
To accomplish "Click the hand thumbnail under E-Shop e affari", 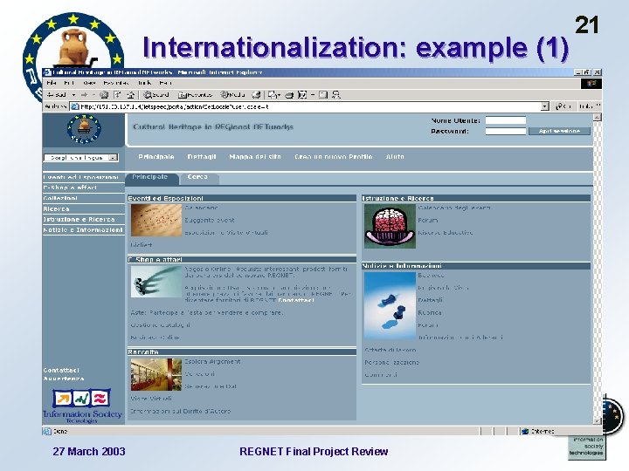I will (156, 282).
